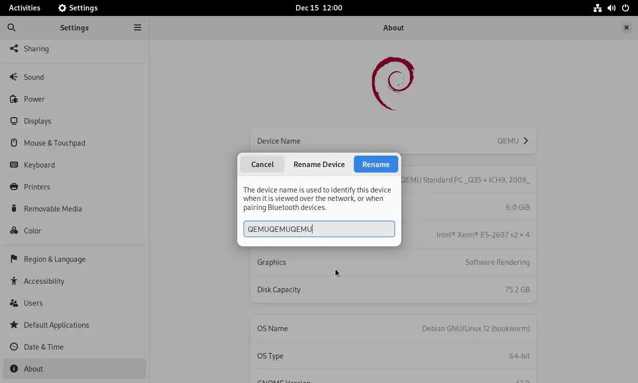Click the Default Applications star icon
The height and width of the screenshot is (383, 638).
tap(14, 325)
